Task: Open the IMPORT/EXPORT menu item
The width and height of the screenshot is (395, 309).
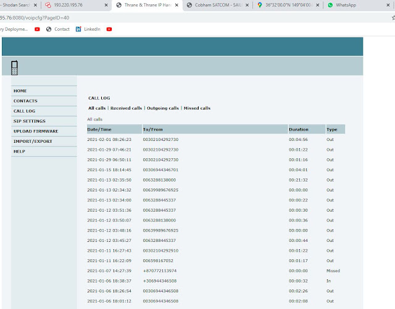Action: 44,142
